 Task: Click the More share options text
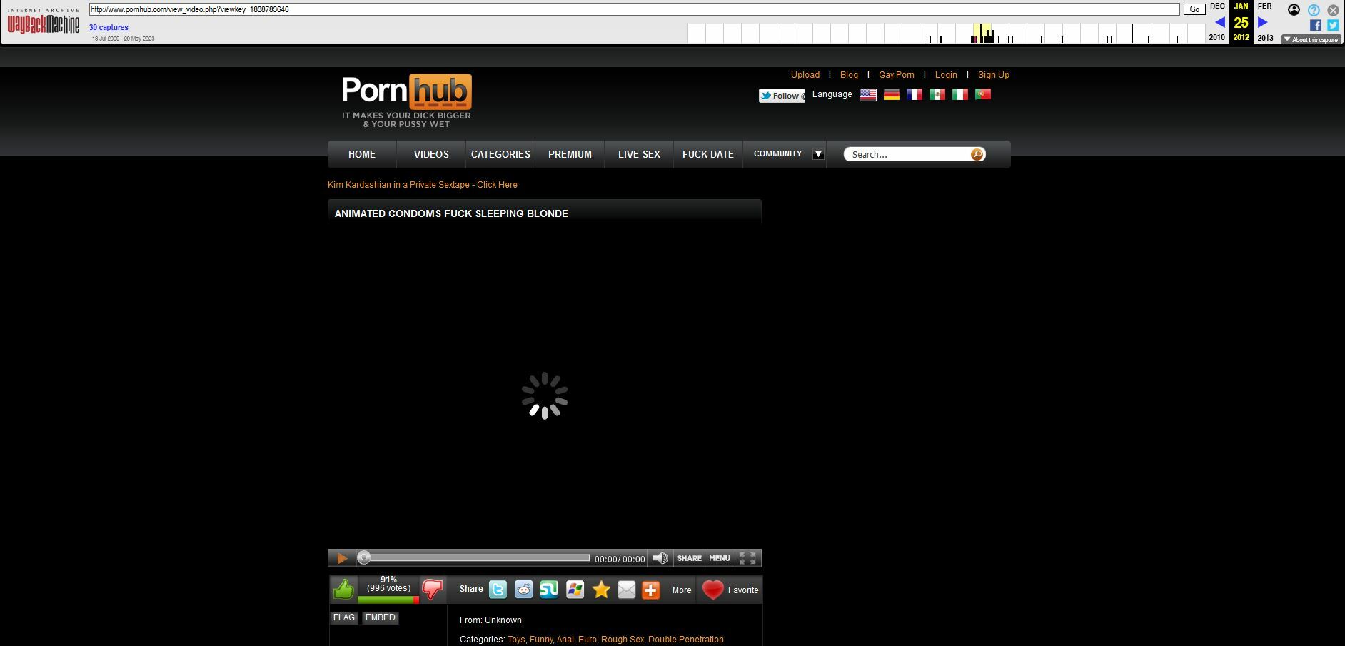(682, 590)
